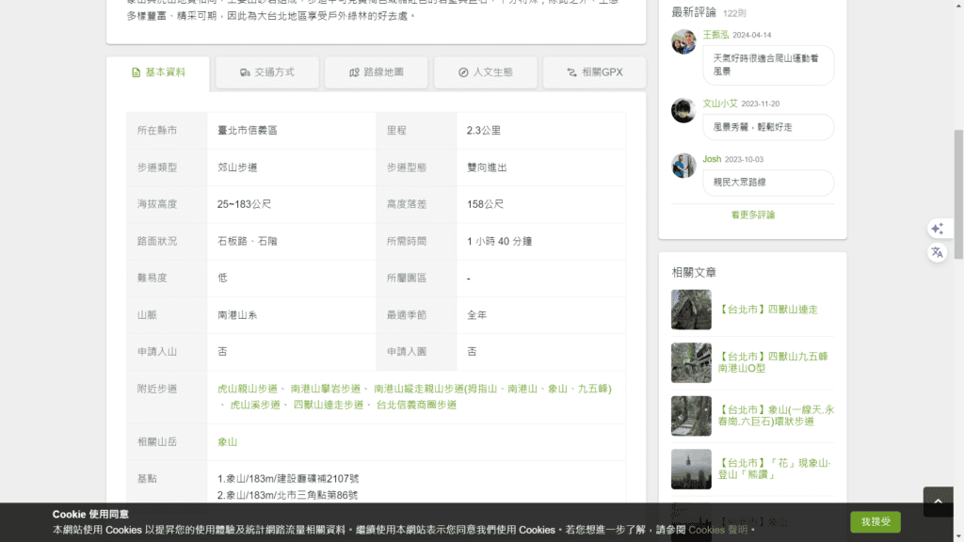Viewport: 964px width, 542px height.
Task: Click thumbnail for 「花」現象山 article
Action: [x=691, y=469]
